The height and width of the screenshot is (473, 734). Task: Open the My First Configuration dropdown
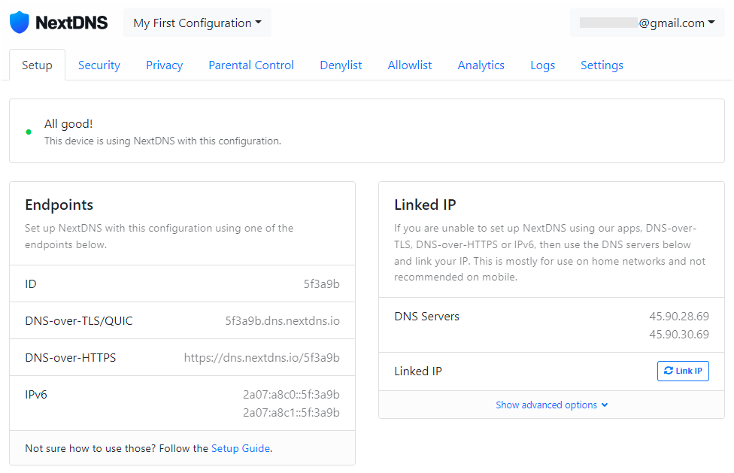(x=197, y=23)
